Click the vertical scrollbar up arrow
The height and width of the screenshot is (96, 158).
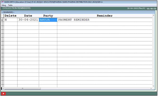[x=154, y=15]
